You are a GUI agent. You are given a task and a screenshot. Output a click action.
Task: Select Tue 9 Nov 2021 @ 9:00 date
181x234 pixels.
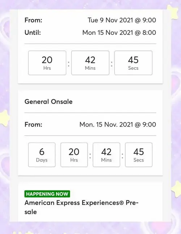click(x=122, y=20)
